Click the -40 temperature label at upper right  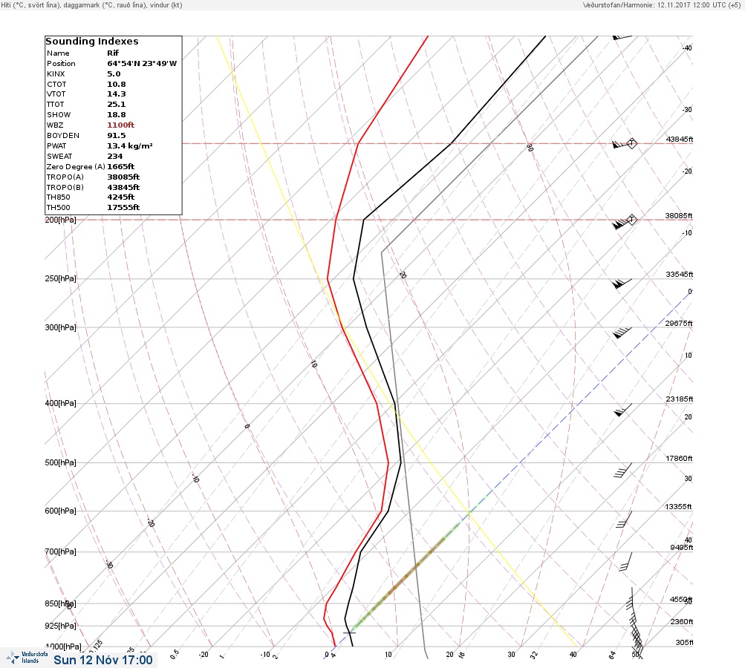tap(687, 48)
